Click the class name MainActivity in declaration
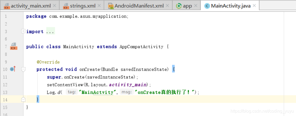296x116 pixels. (x=79, y=47)
